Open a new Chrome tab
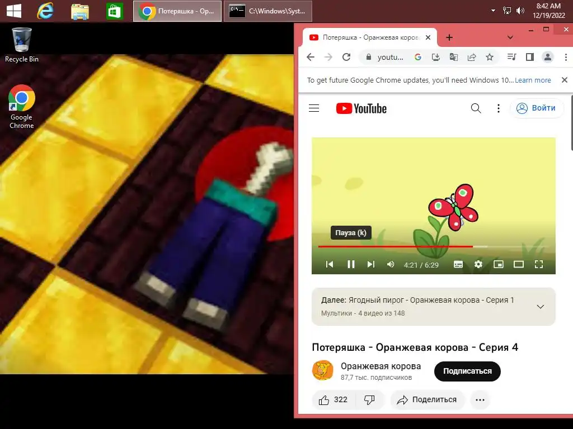The height and width of the screenshot is (429, 573). (449, 37)
